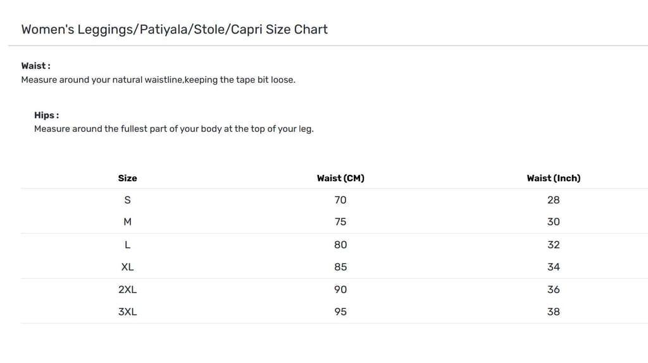The height and width of the screenshot is (363, 648).
Task: Click the 95 cm waist value
Action: tap(340, 311)
